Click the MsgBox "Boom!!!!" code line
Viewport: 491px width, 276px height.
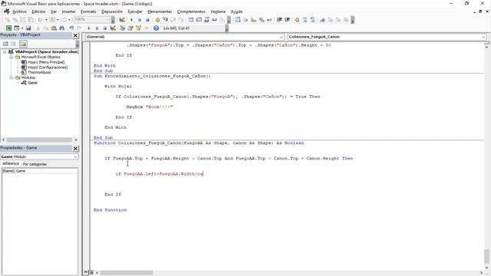coord(150,107)
